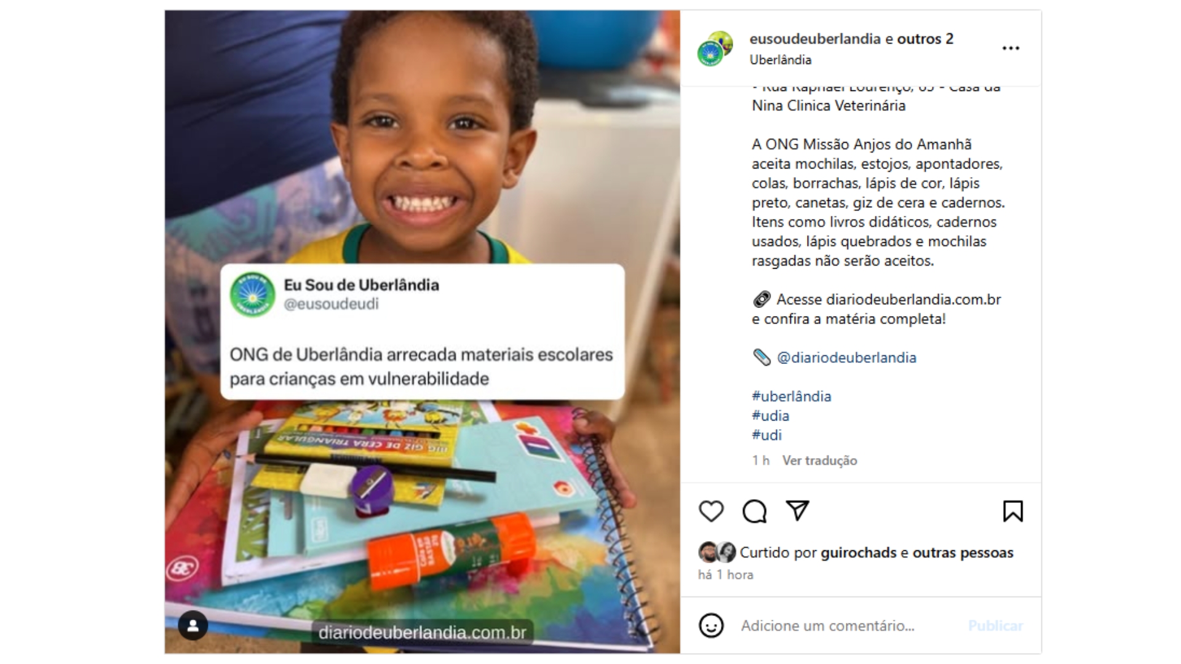Share the post via paper plane icon
The height and width of the screenshot is (664, 1181).
[x=797, y=510]
